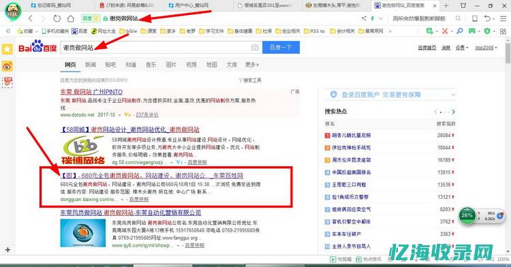Screen dimensions: 511x267
Task: Click the skin shirt icon in the title bar
Action: (463, 5)
